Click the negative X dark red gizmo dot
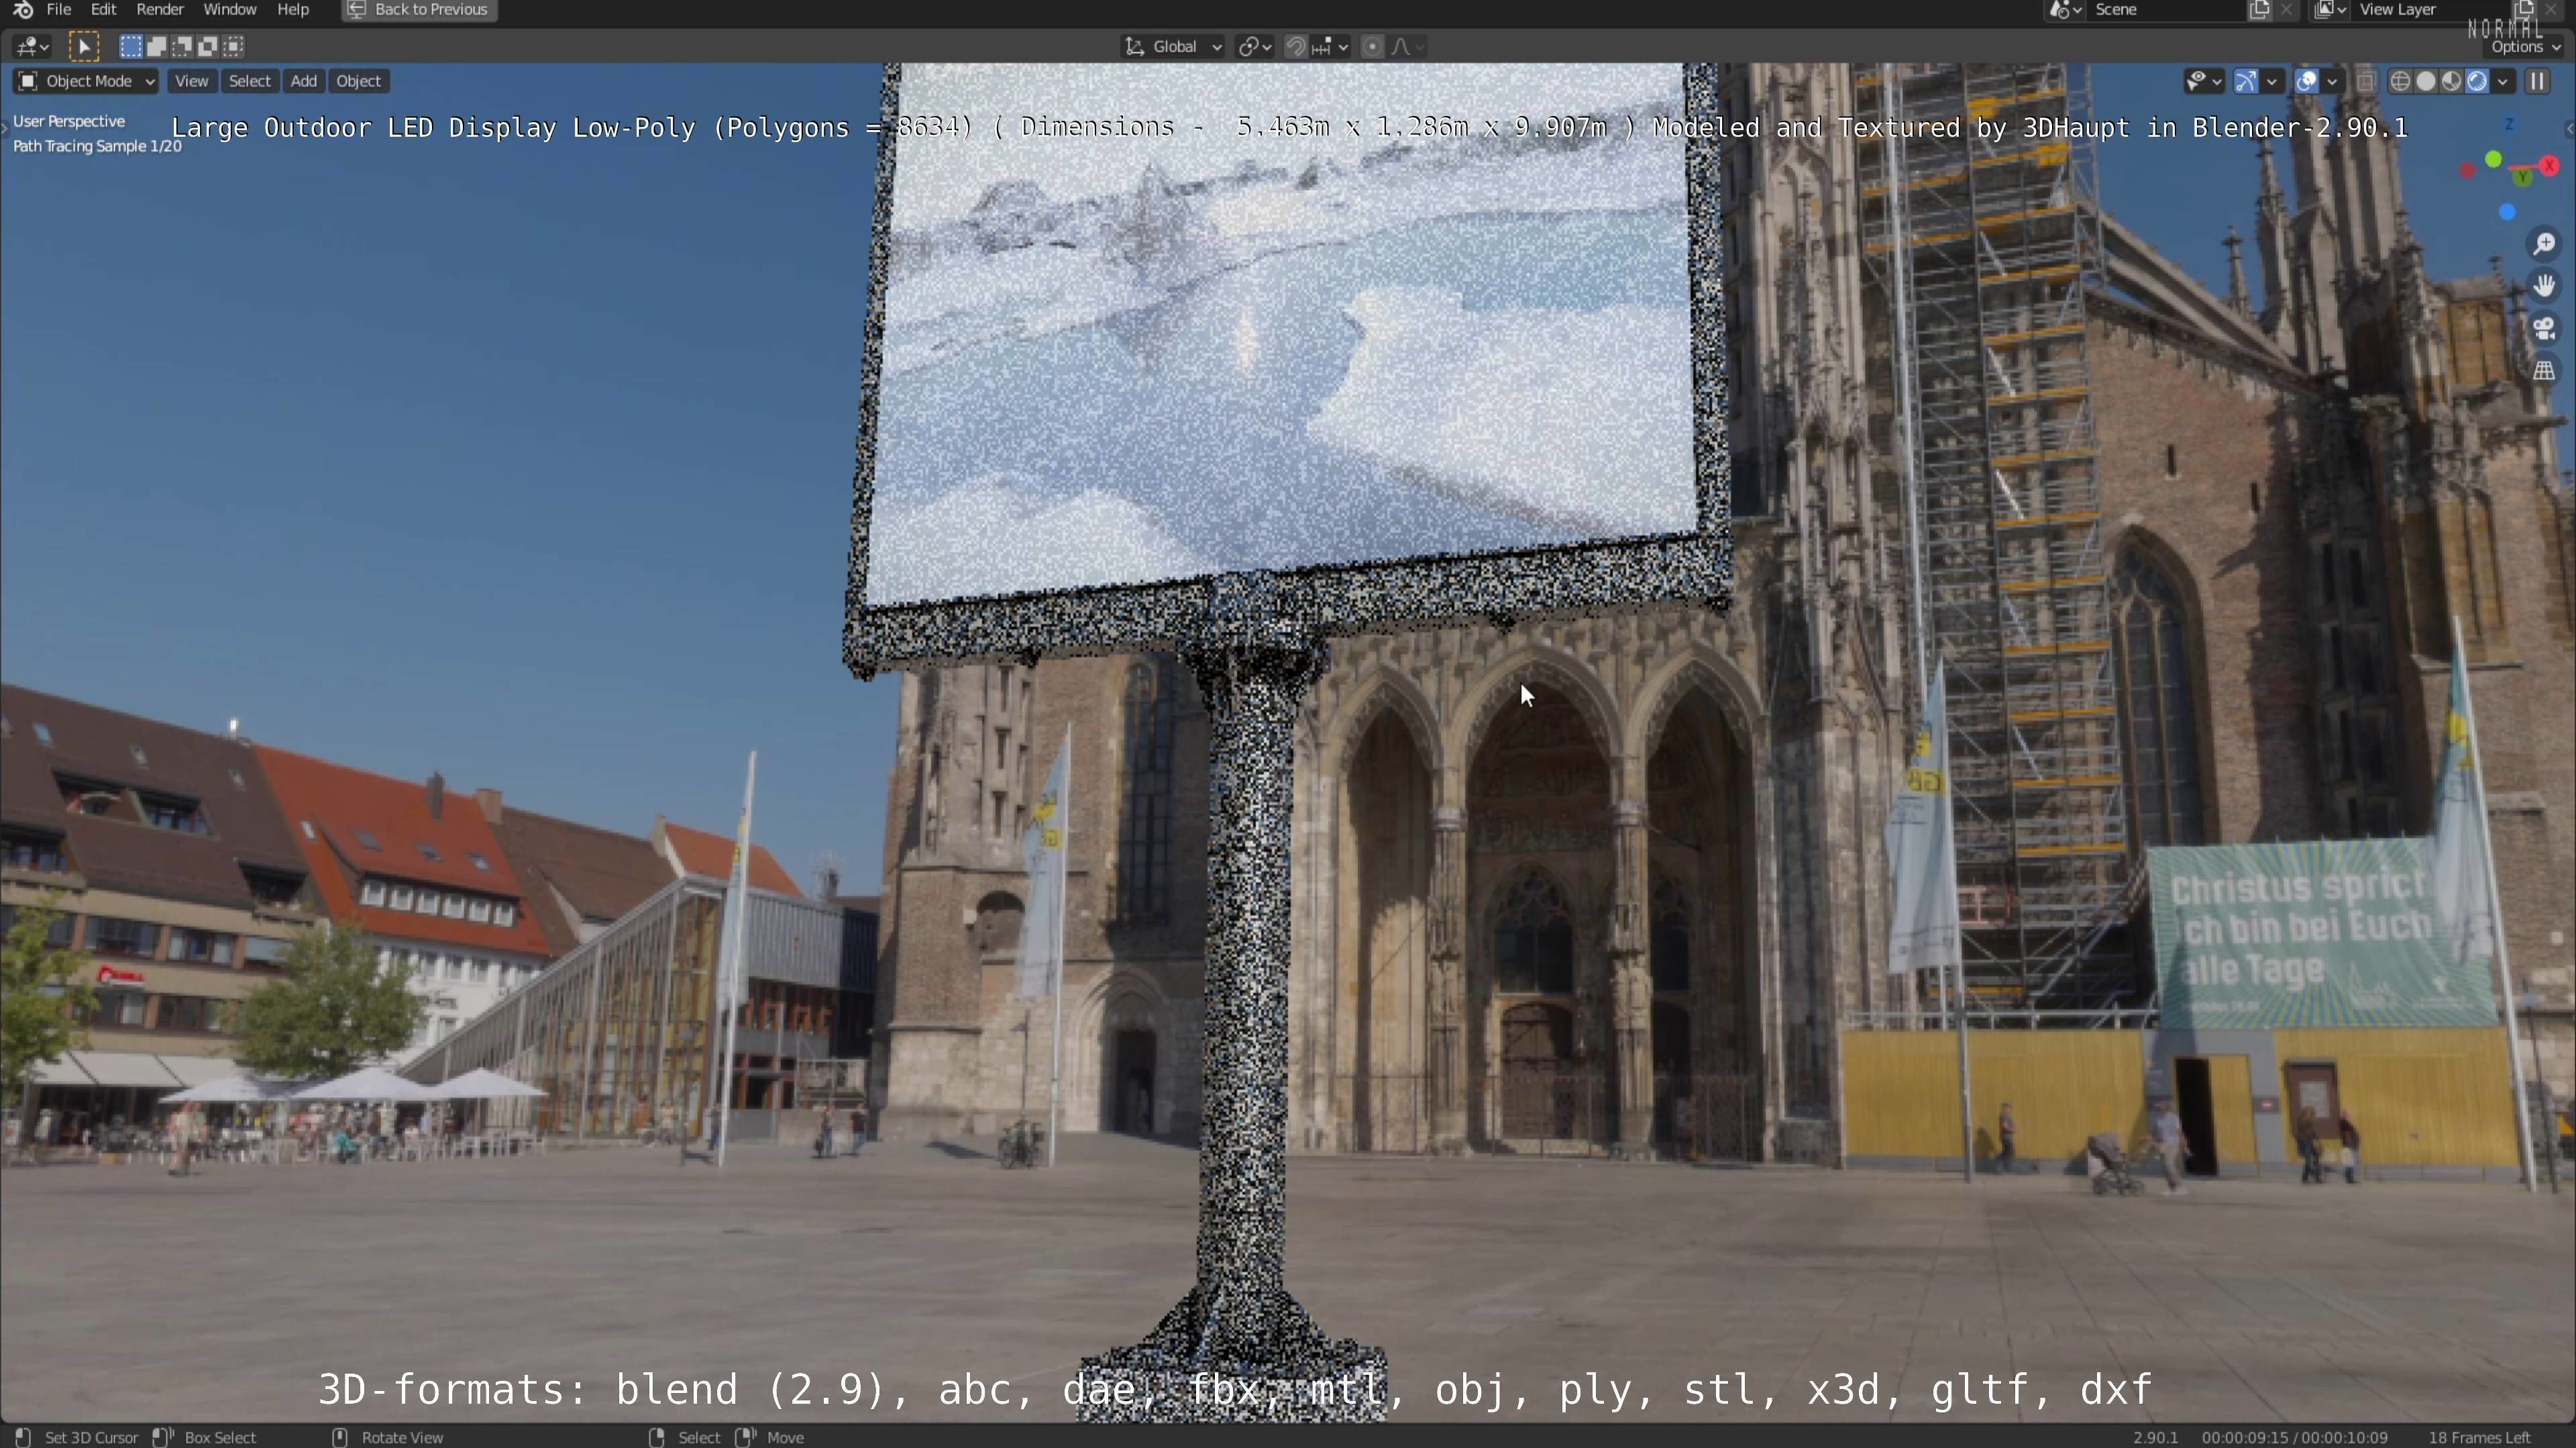The width and height of the screenshot is (2576, 1448). pyautogui.click(x=2468, y=171)
